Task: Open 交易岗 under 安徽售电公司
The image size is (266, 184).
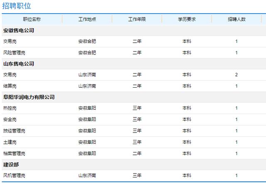Action: click(10, 42)
